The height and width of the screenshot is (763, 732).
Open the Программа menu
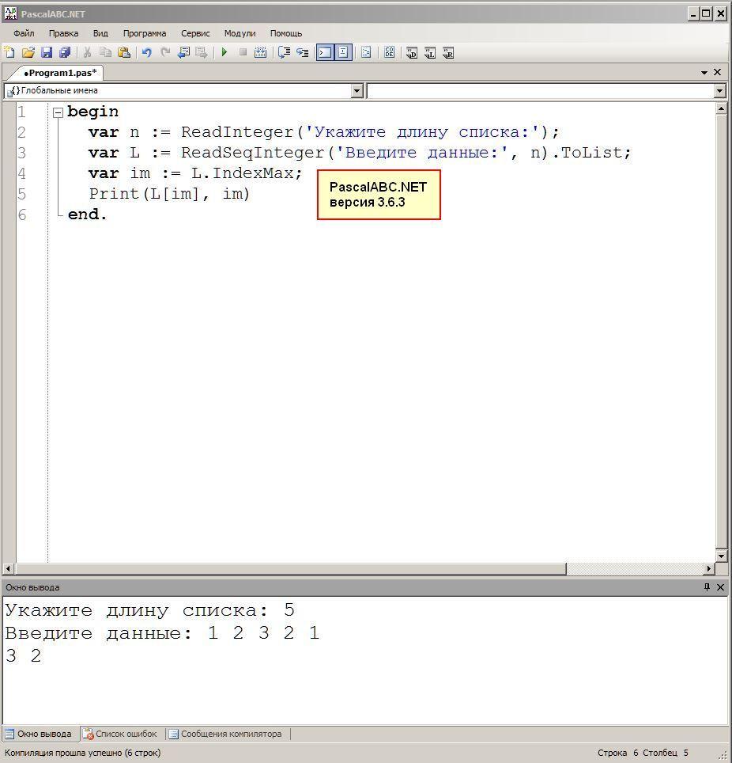coord(145,33)
